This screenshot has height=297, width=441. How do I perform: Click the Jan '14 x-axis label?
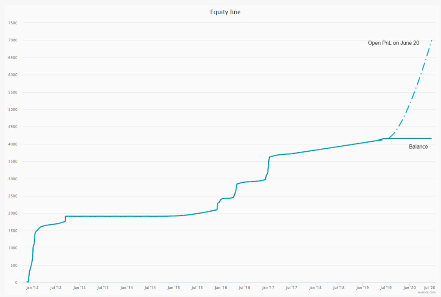pos(126,288)
